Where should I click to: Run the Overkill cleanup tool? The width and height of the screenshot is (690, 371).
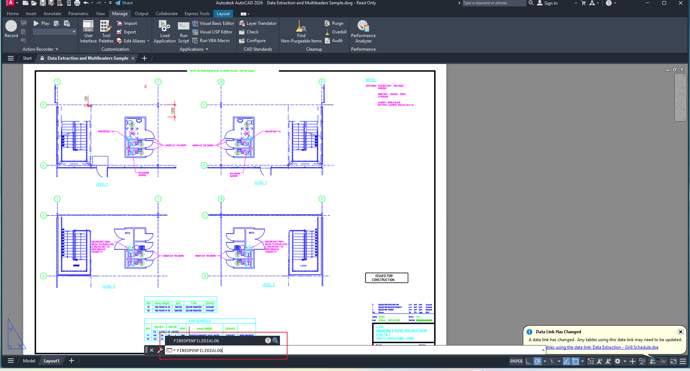coord(335,32)
